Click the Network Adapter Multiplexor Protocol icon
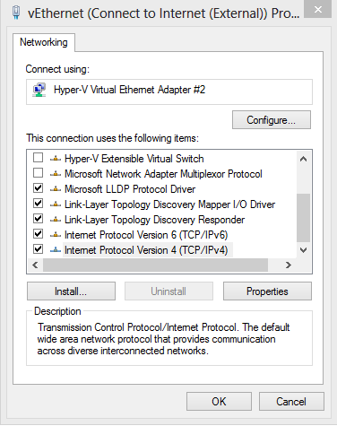This screenshot has height=426, width=337. click(56, 174)
